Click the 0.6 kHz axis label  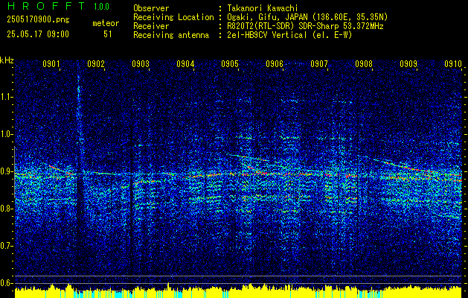[6, 283]
